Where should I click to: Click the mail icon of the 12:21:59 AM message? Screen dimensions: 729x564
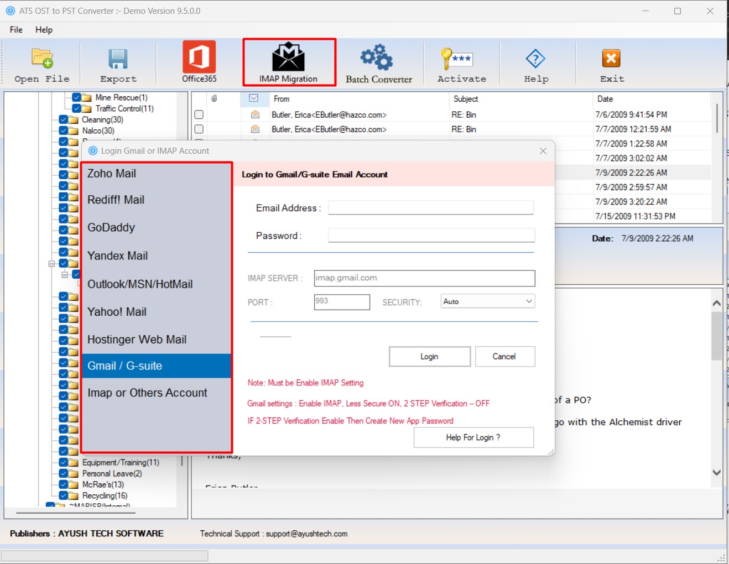coord(255,129)
